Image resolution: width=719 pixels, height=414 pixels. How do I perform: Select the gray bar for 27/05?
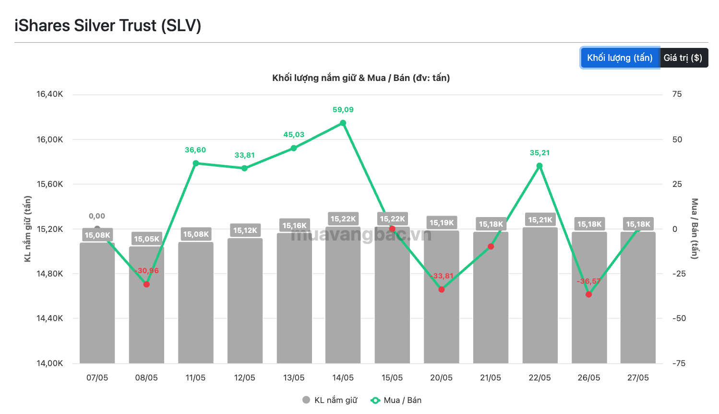click(638, 298)
